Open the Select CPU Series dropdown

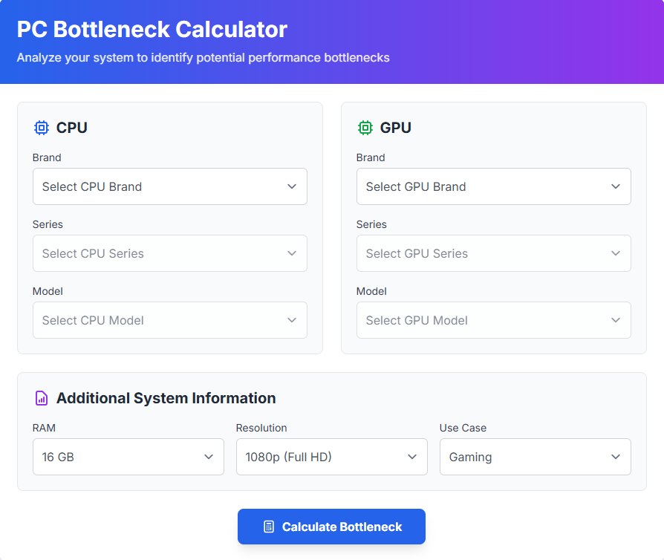tap(169, 253)
